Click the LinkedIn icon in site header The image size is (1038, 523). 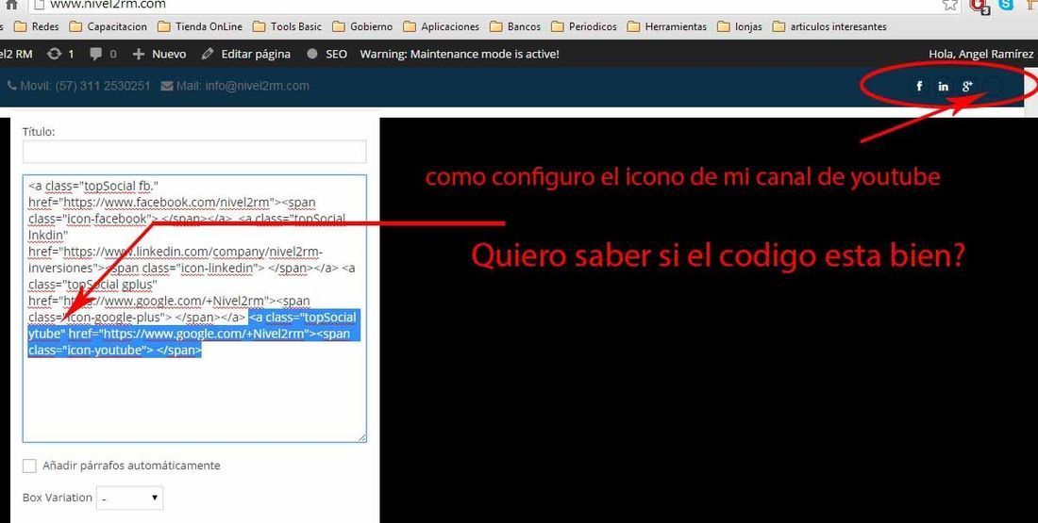(x=944, y=86)
